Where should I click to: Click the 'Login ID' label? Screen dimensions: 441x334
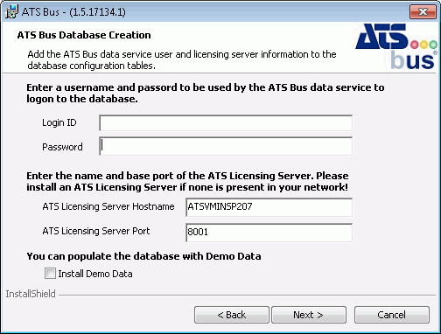coord(59,122)
